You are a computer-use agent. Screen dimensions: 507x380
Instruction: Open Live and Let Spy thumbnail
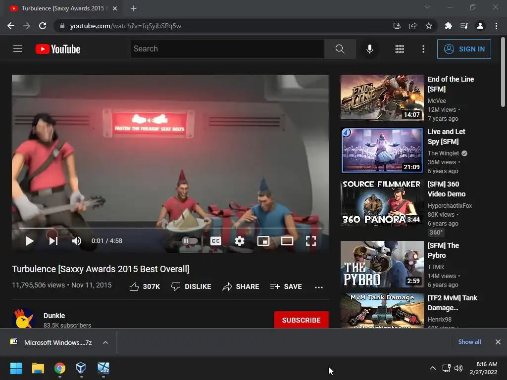pyautogui.click(x=382, y=150)
